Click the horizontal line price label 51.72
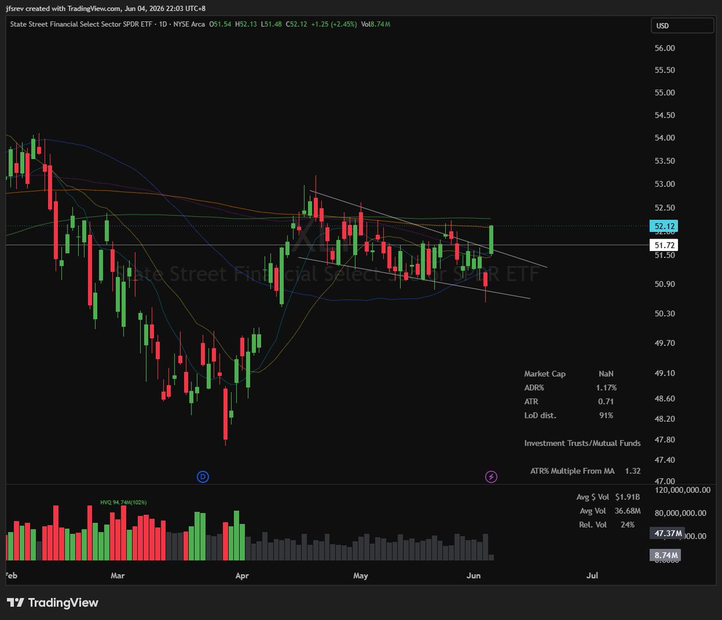 coord(665,245)
